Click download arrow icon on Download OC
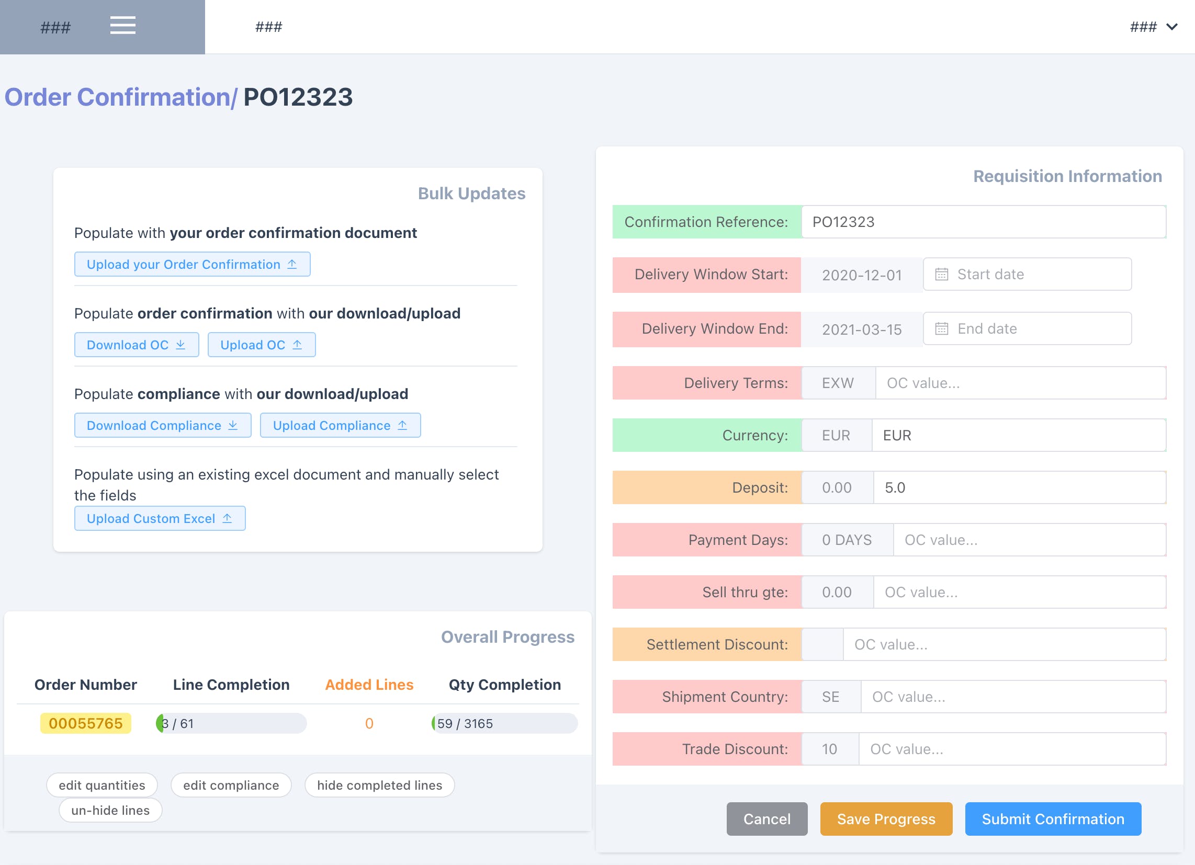 pyautogui.click(x=181, y=345)
